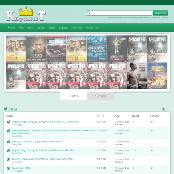
Task: Click reel icon for August.Osage.County JABAL row
Action: tap(8, 122)
